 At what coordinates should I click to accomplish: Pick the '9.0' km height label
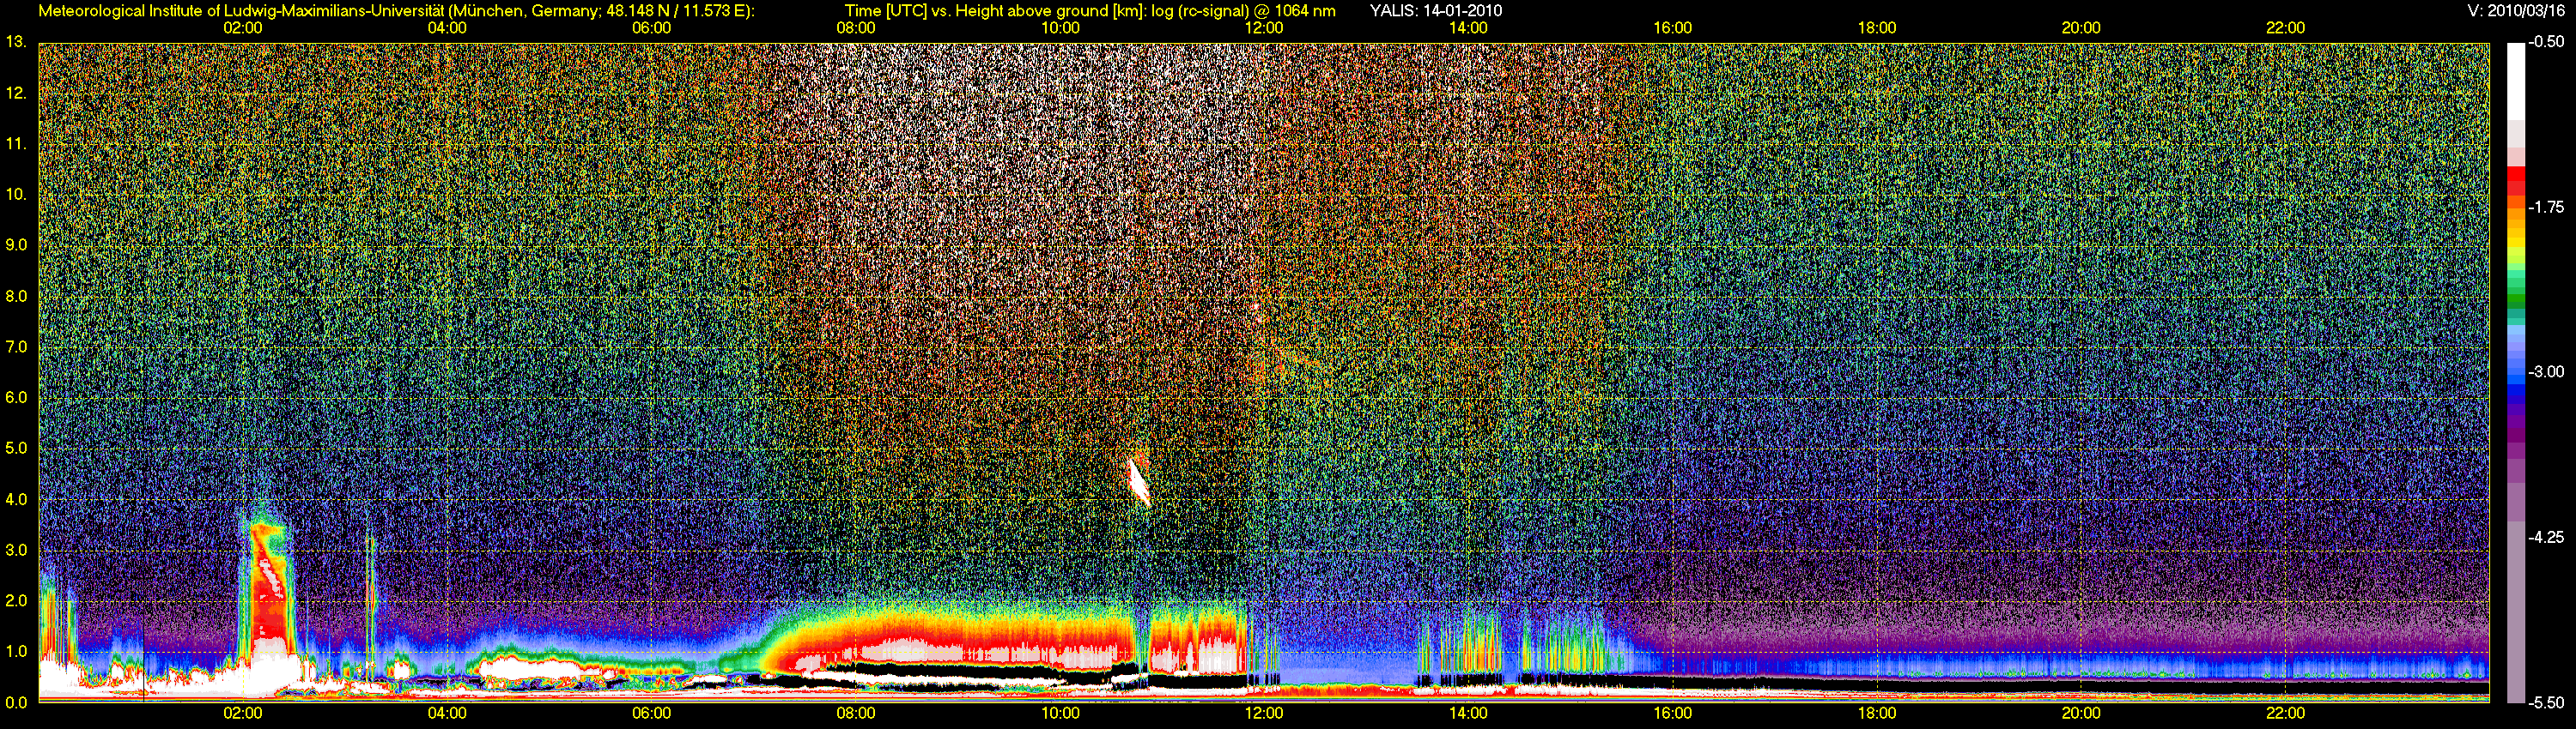click(16, 244)
